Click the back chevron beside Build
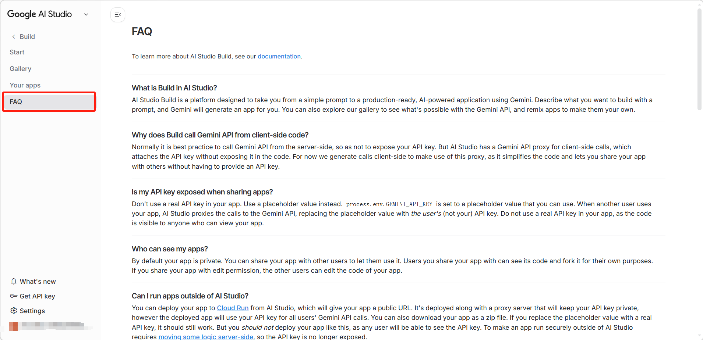This screenshot has height=340, width=703. click(14, 36)
